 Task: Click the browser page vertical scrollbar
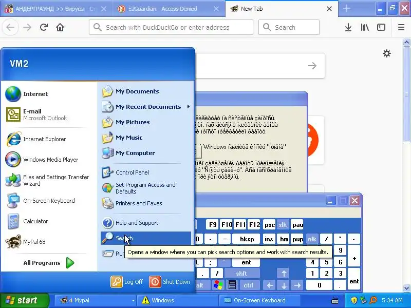click(406, 94)
